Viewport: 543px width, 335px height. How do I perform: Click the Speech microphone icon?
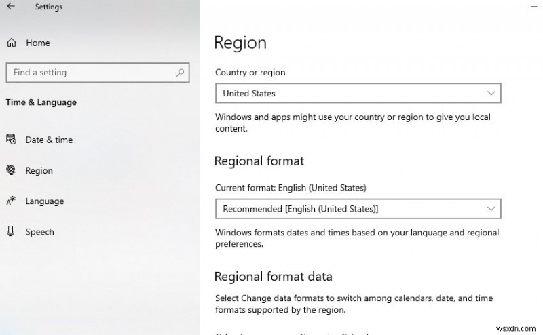11,232
